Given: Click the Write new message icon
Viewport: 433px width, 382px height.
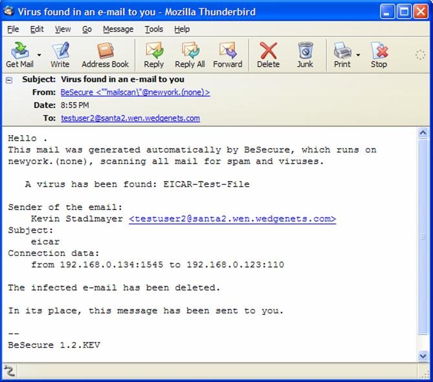Looking at the screenshot, I should point(60,55).
